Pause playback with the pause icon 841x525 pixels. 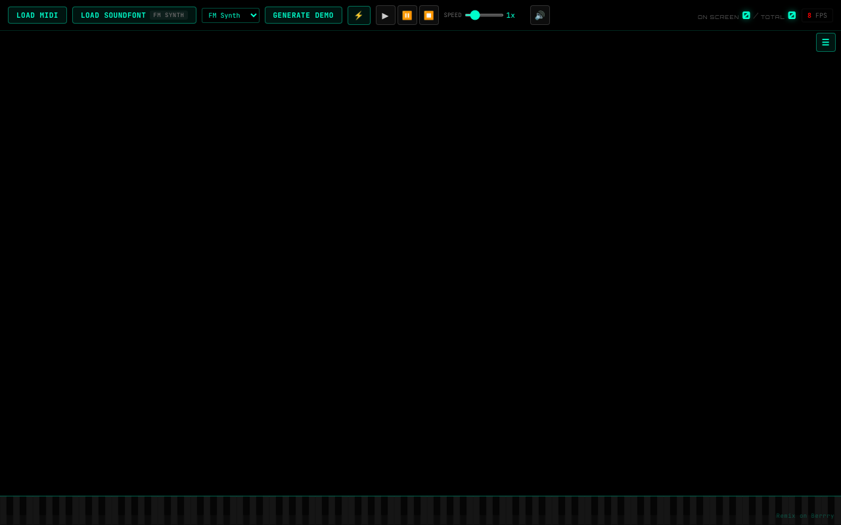407,15
